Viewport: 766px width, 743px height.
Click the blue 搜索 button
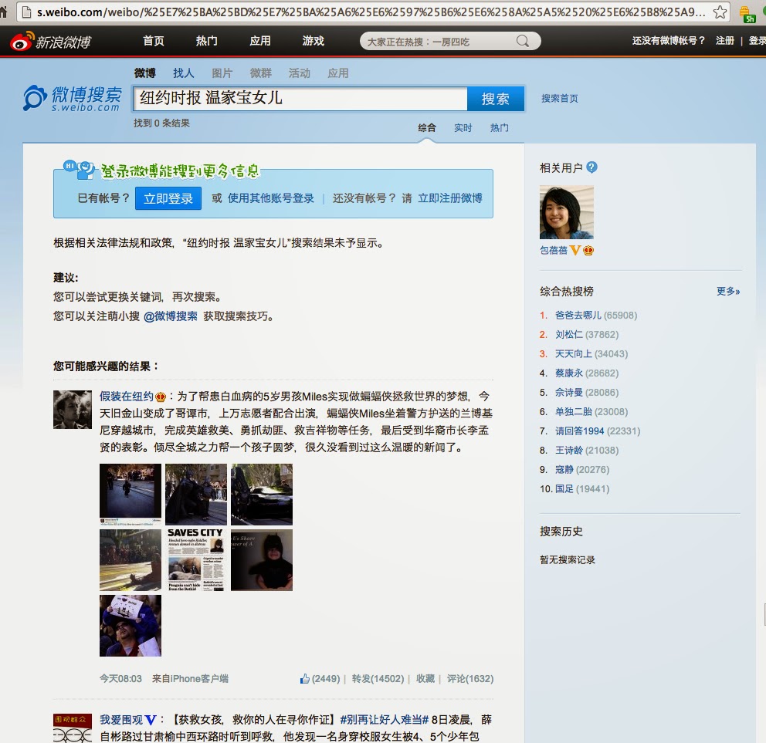click(x=496, y=99)
